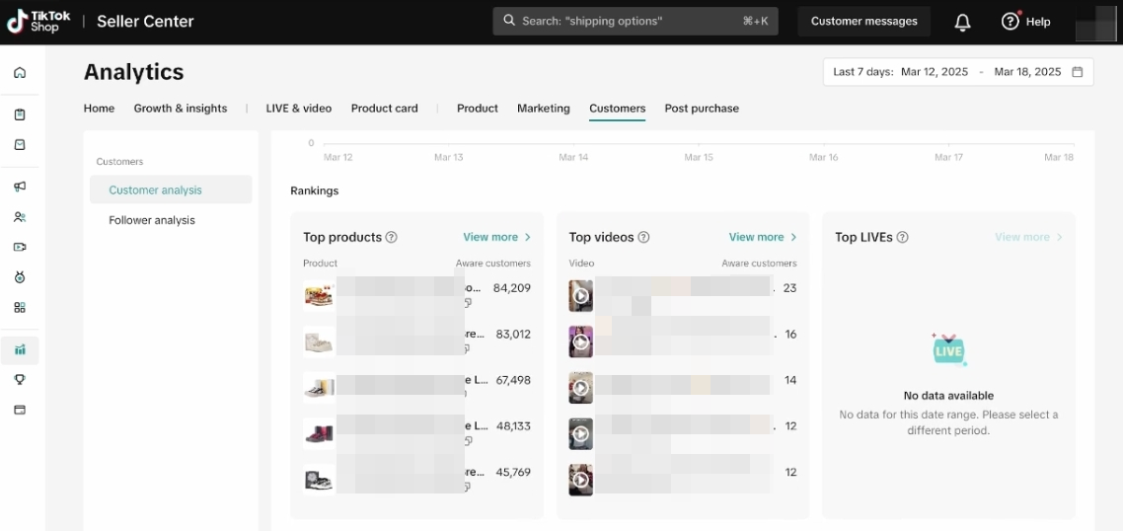
Task: Play the first video thumbnail in Top videos
Action: (581, 295)
